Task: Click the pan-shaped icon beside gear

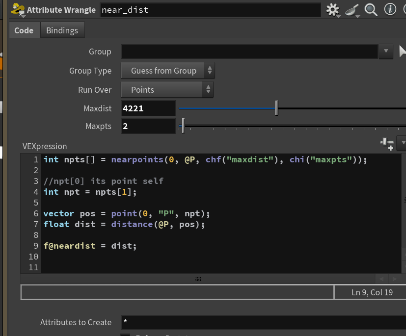Action: click(352, 10)
